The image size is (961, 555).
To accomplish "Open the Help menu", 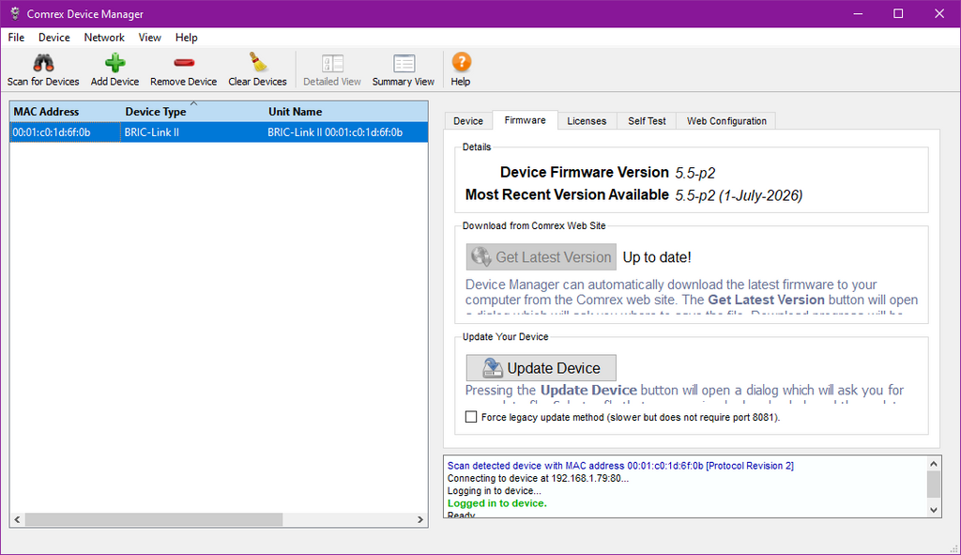I will (x=187, y=38).
